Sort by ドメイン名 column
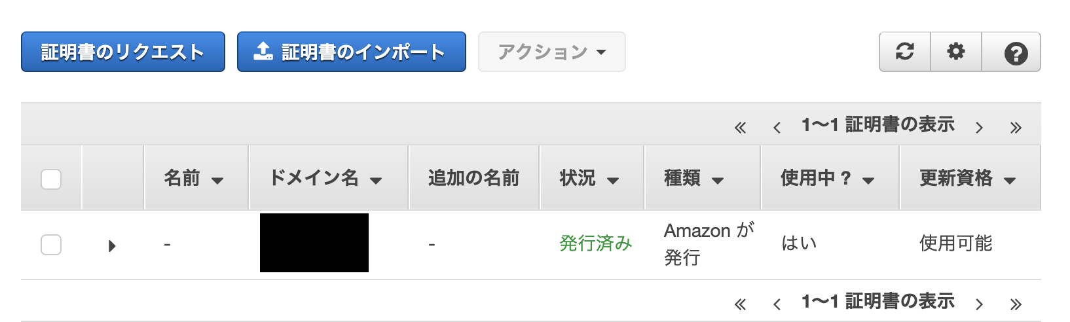The height and width of the screenshot is (322, 1070). click(325, 178)
